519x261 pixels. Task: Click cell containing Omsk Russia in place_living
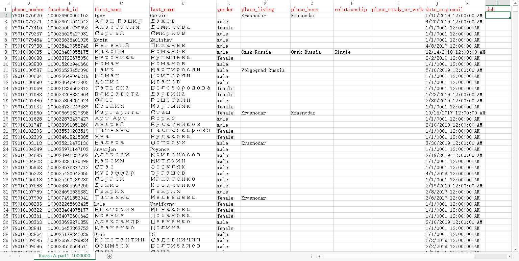[x=265, y=52]
